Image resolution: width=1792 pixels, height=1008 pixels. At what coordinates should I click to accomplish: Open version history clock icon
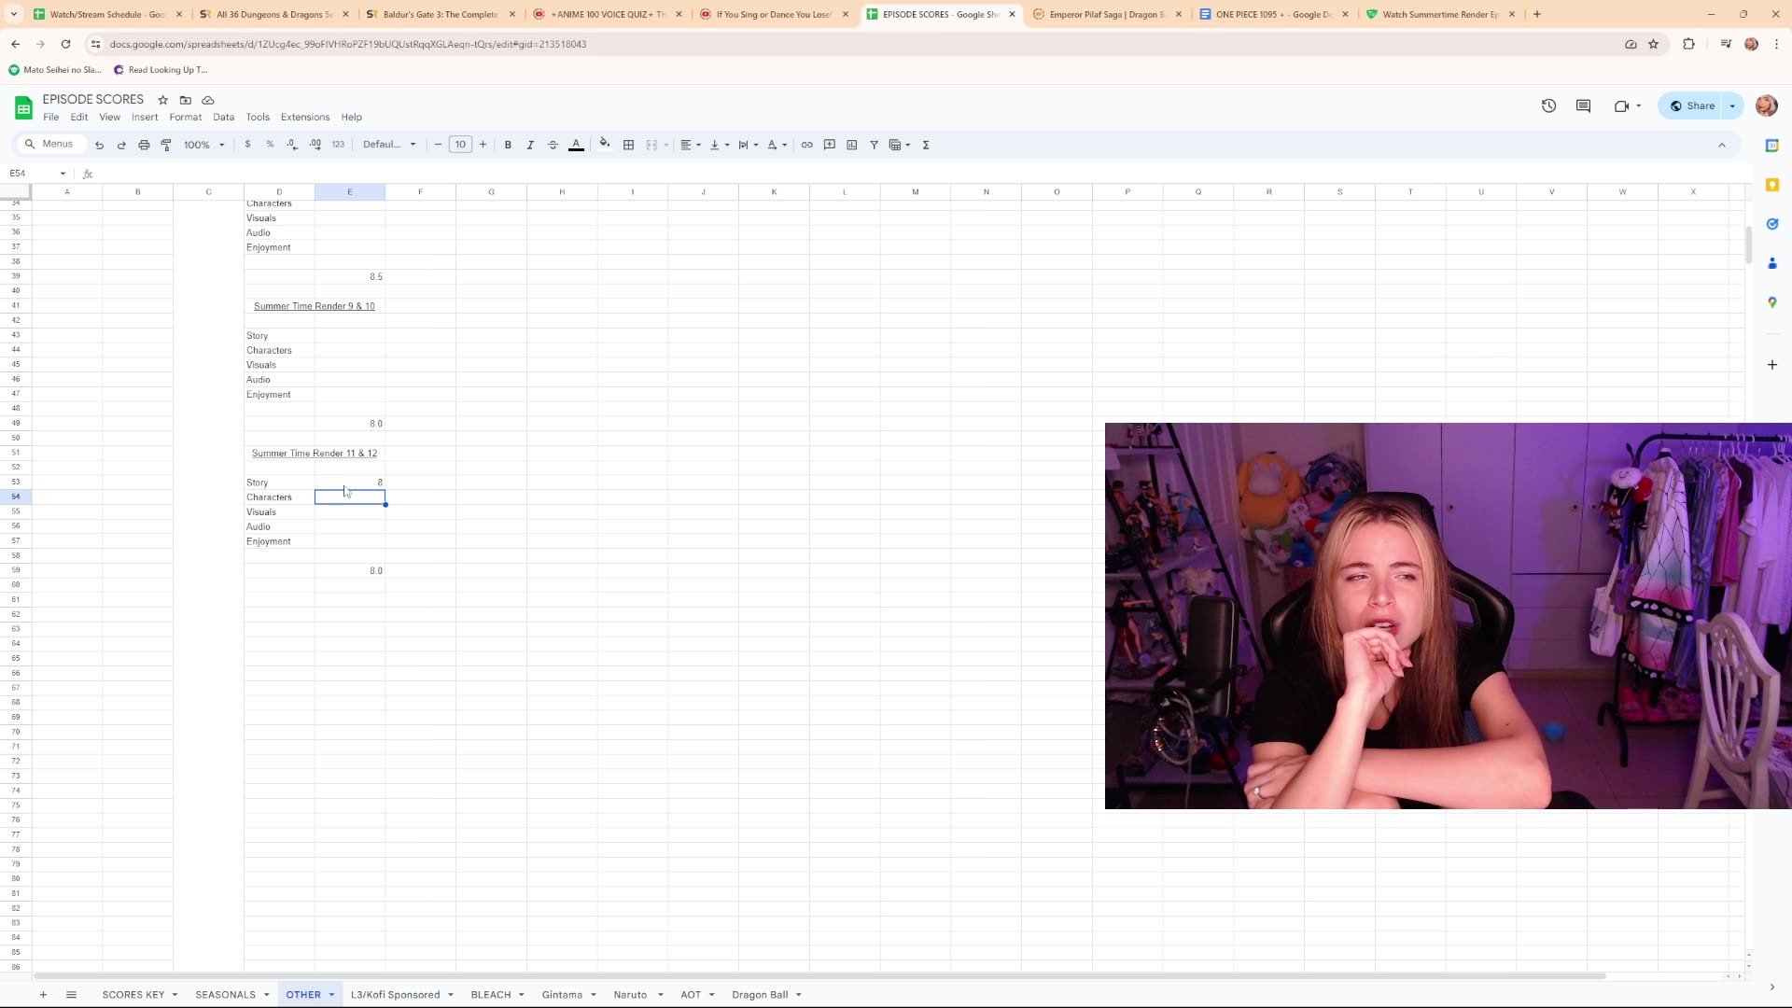[1548, 105]
